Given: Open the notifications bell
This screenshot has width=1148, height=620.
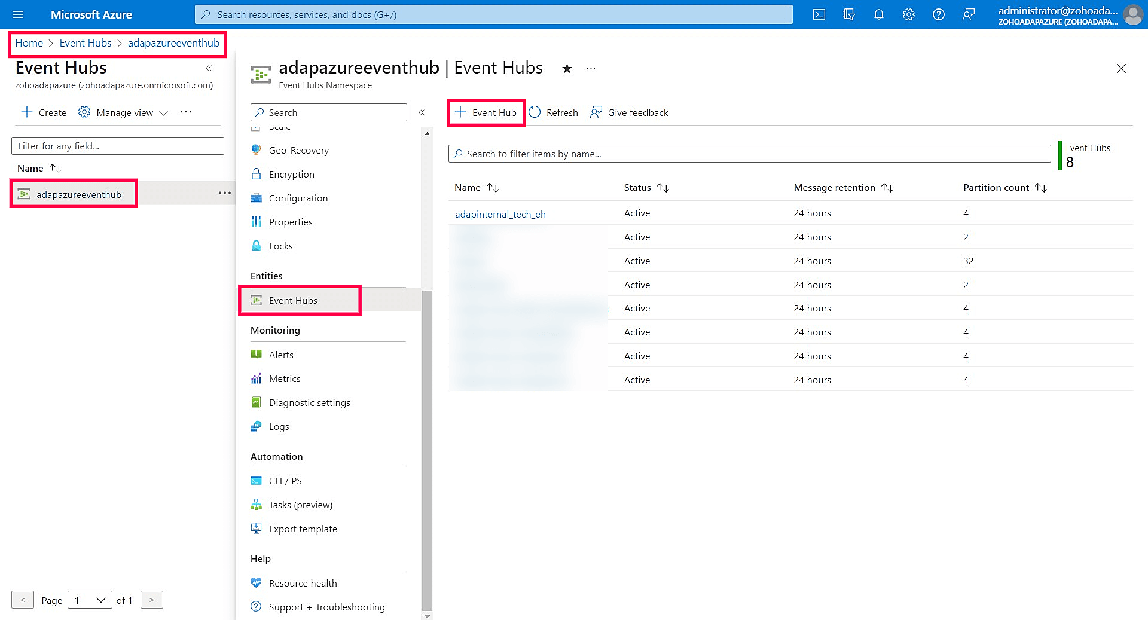Looking at the screenshot, I should 878,14.
